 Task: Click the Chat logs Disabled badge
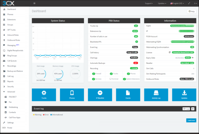click(x=134, y=58)
